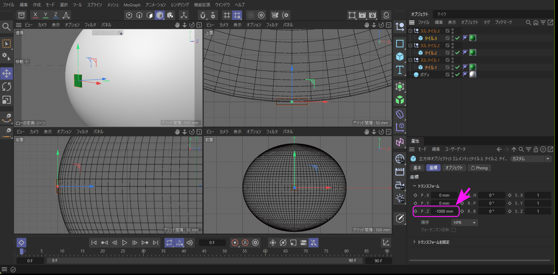Select the Move tool in left toolbar

pyautogui.click(x=6, y=73)
